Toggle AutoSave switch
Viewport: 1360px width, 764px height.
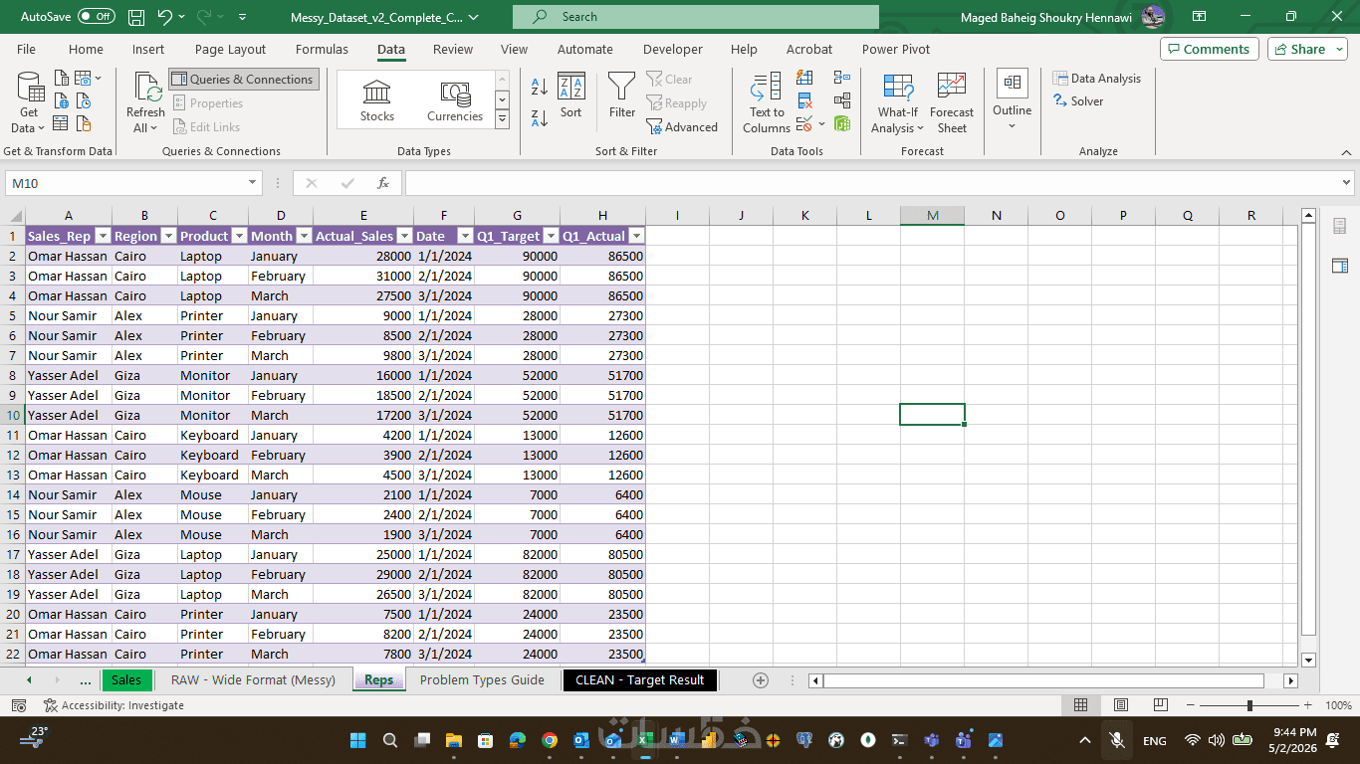(96, 17)
